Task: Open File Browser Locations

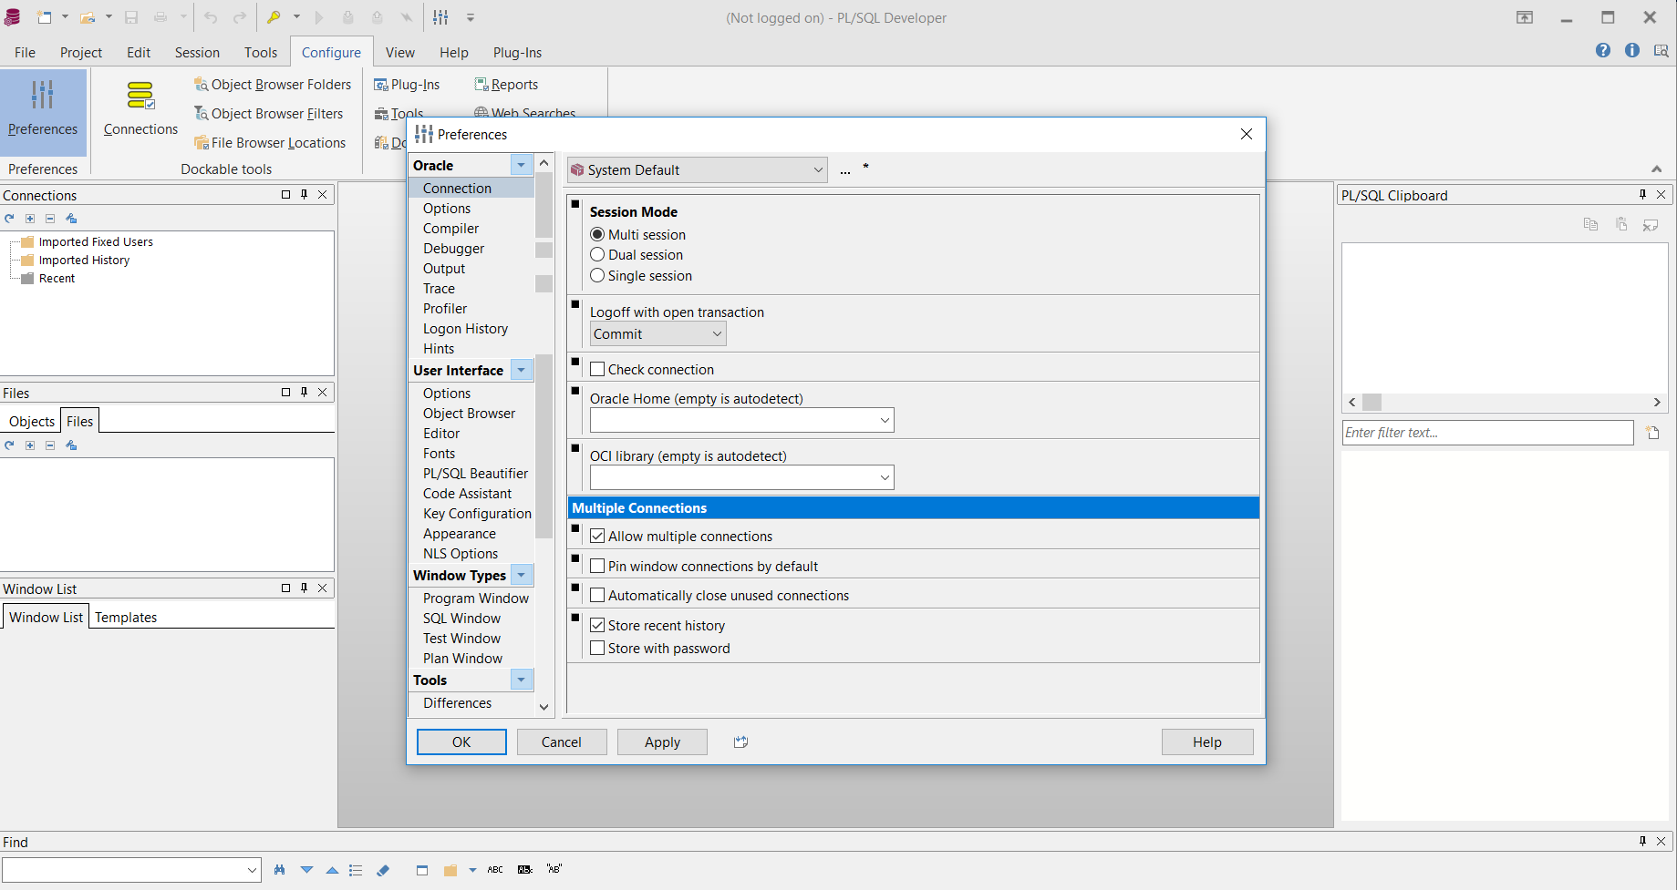Action: click(269, 143)
